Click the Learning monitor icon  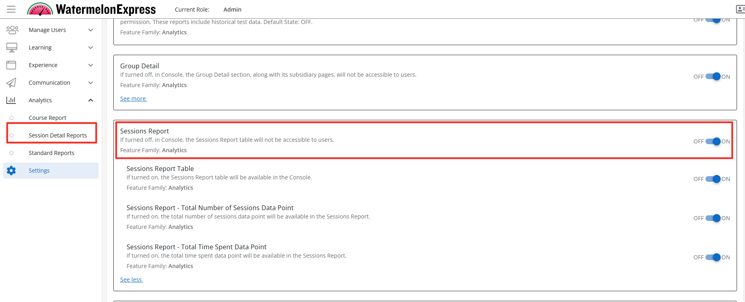pyautogui.click(x=12, y=48)
